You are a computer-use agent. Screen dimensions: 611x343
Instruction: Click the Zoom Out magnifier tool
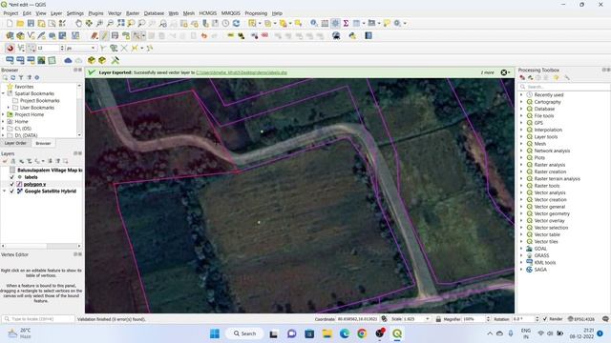[111, 23]
